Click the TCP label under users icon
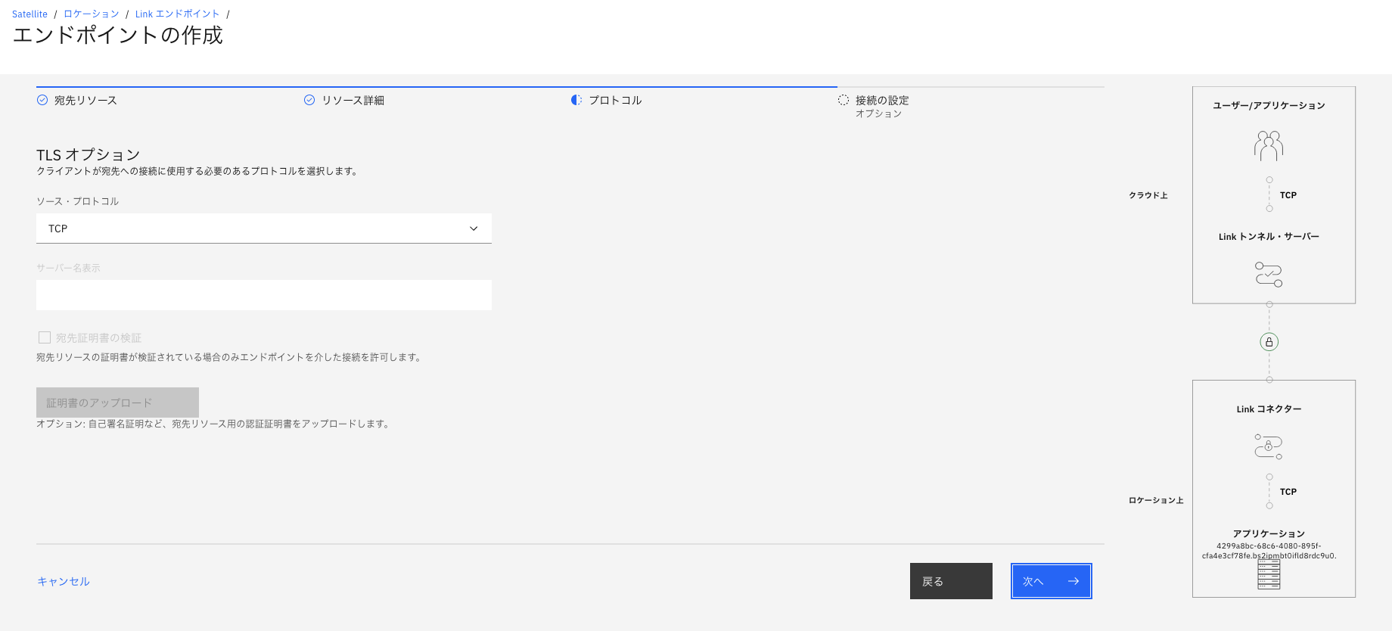1392x631 pixels. point(1288,195)
